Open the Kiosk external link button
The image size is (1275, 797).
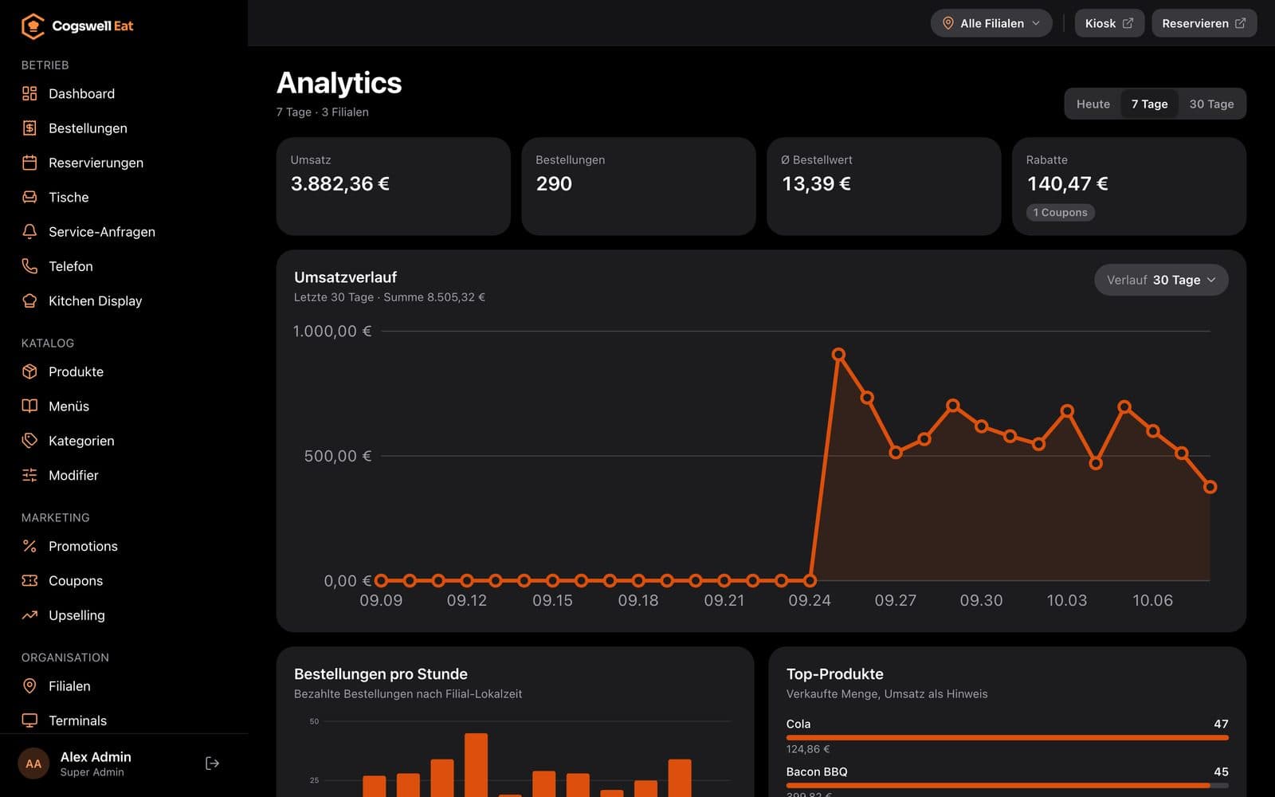point(1109,23)
